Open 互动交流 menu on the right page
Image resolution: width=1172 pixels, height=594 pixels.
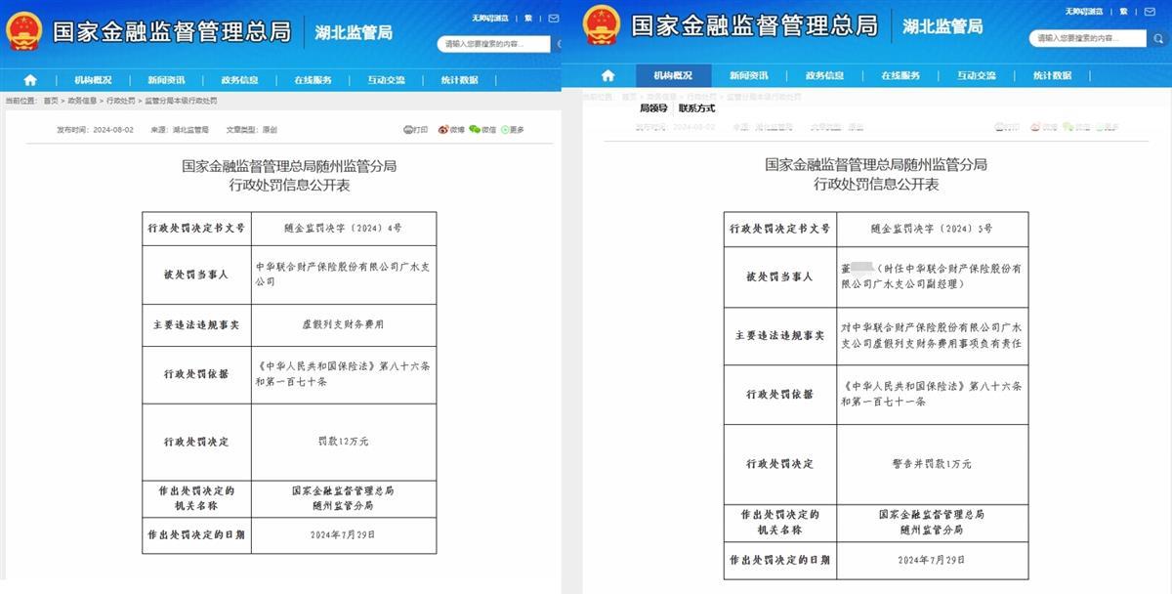click(x=976, y=75)
